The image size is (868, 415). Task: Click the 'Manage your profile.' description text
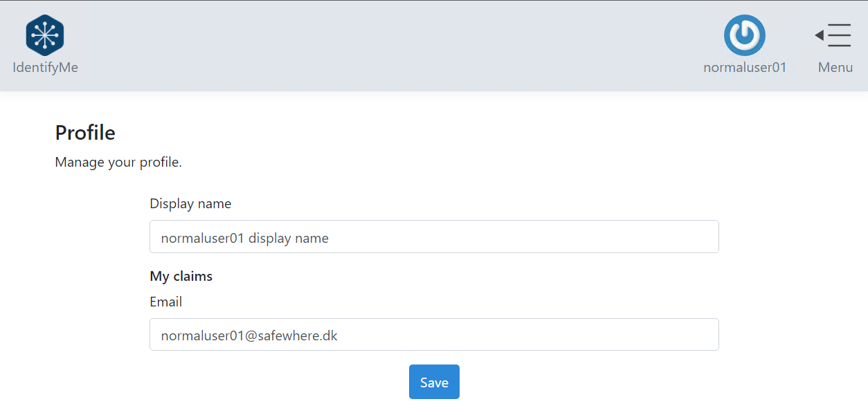pos(118,163)
